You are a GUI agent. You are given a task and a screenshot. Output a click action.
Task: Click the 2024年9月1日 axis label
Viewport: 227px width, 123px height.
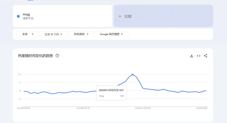83,108
